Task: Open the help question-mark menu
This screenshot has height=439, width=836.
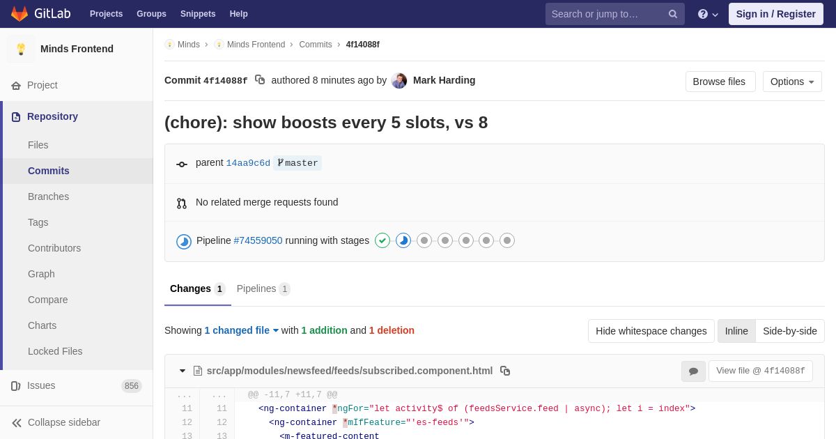Action: point(708,14)
